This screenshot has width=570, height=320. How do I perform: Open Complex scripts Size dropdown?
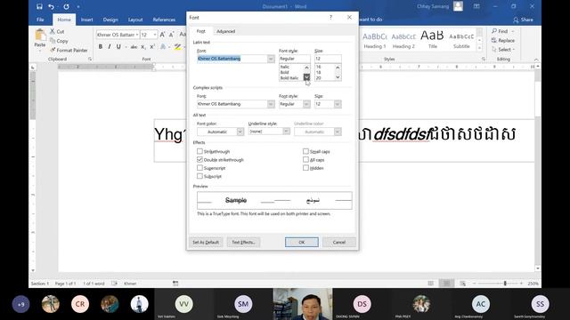(338, 104)
